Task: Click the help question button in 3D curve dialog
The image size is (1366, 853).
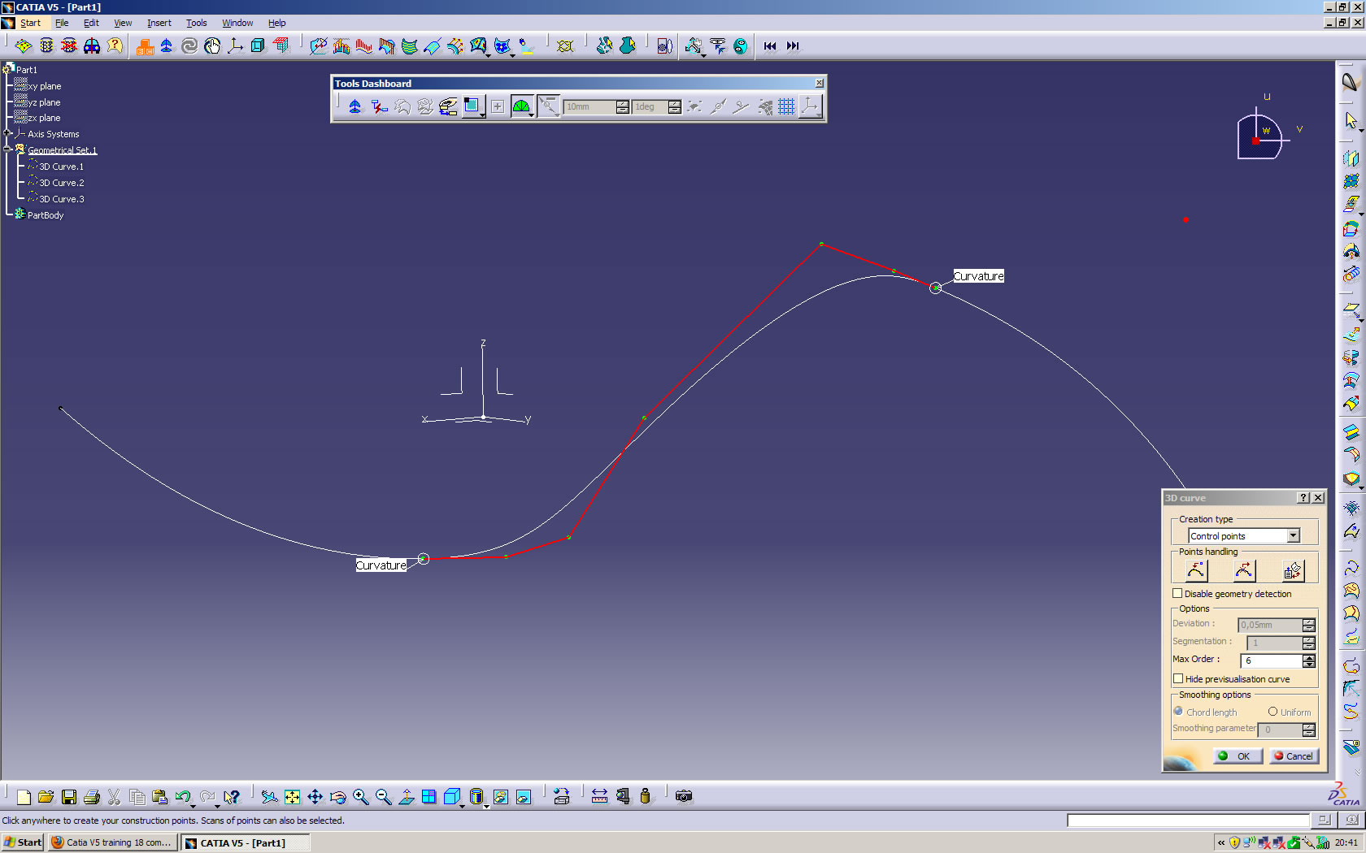Action: [1303, 498]
